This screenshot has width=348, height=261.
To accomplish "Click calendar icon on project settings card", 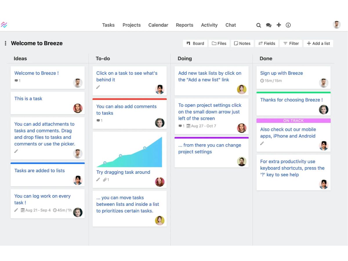I will [x=188, y=126].
